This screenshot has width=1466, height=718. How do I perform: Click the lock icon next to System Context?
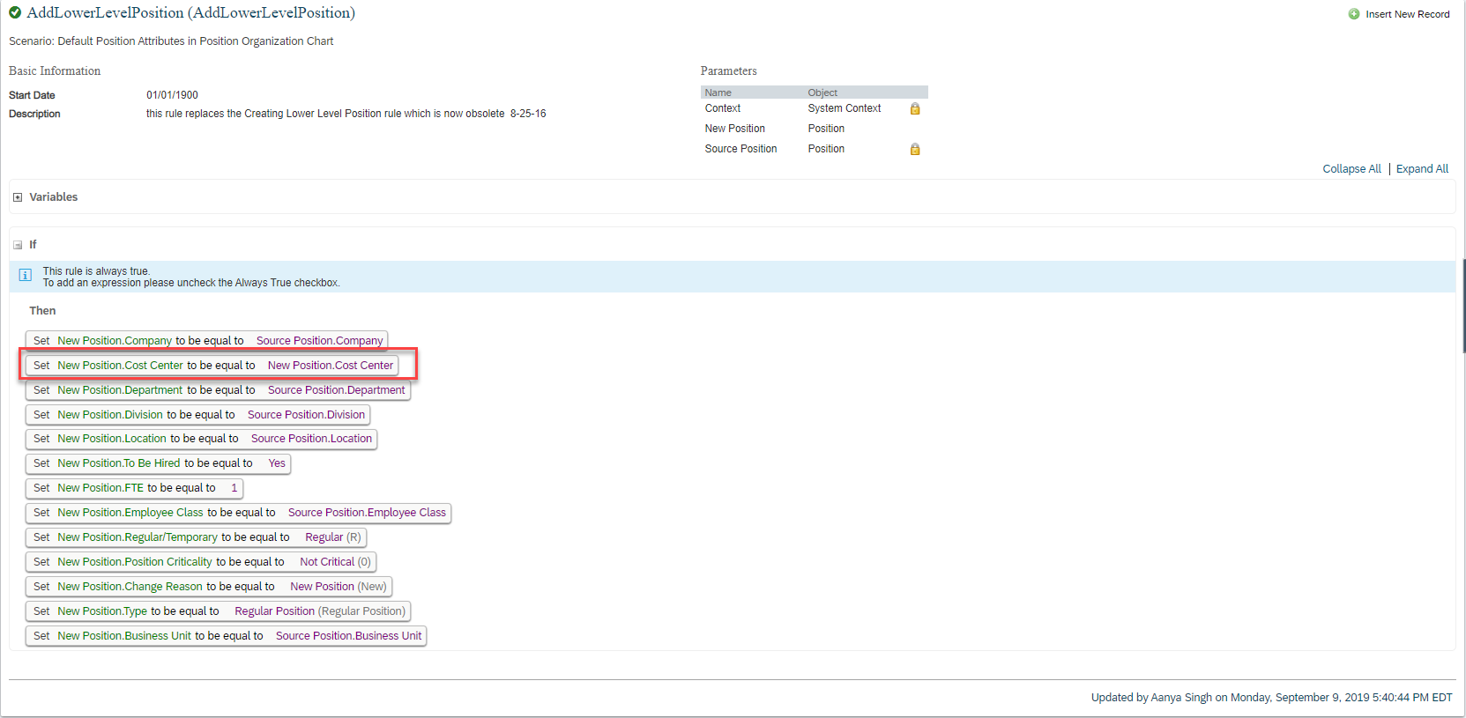915,108
